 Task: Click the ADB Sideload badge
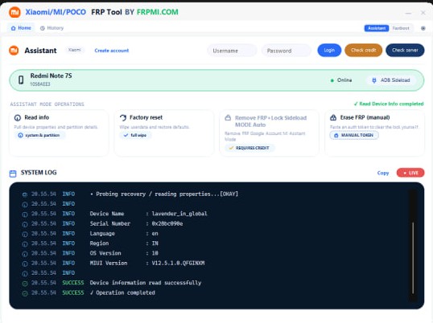[391, 80]
